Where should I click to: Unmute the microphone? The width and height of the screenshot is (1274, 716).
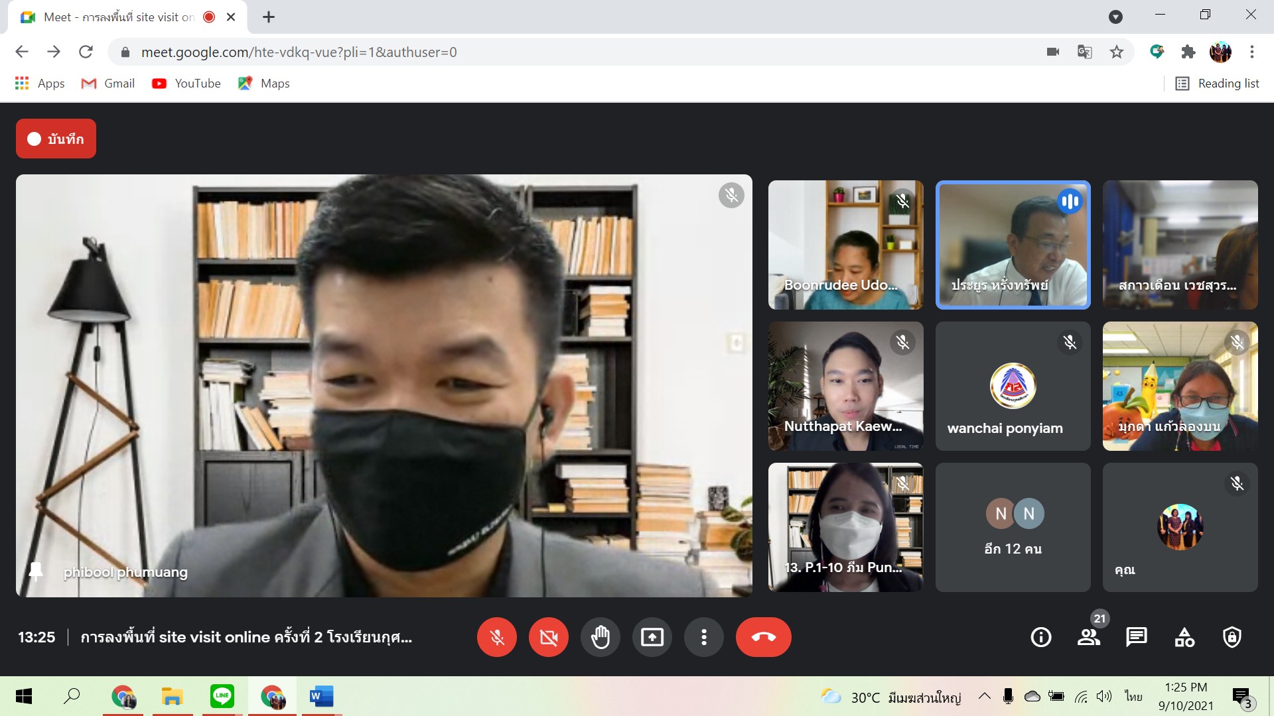[496, 637]
